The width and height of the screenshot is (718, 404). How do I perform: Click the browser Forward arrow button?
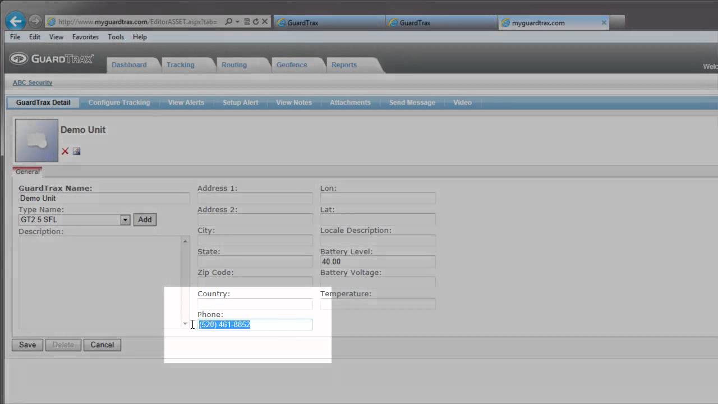[x=35, y=21]
